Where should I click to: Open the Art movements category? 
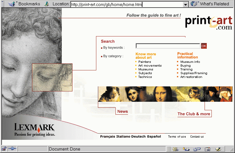pyautogui.click(x=150, y=66)
